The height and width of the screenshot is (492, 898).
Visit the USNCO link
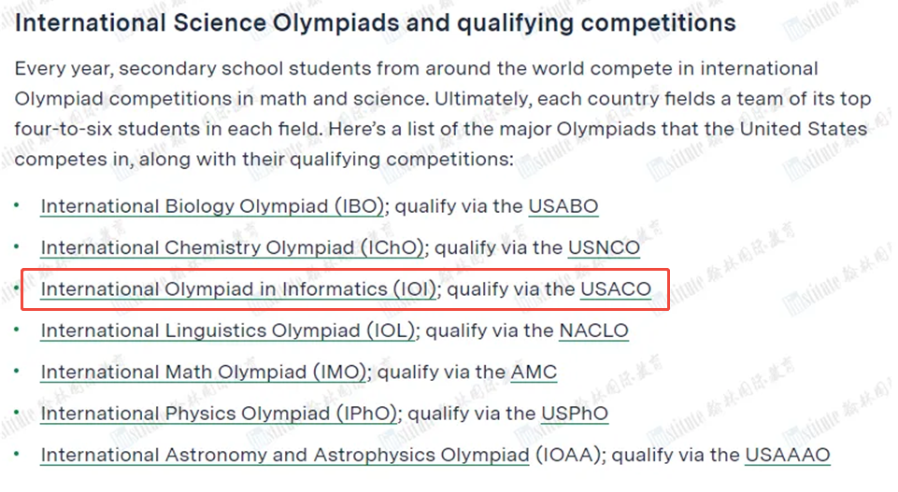(604, 247)
